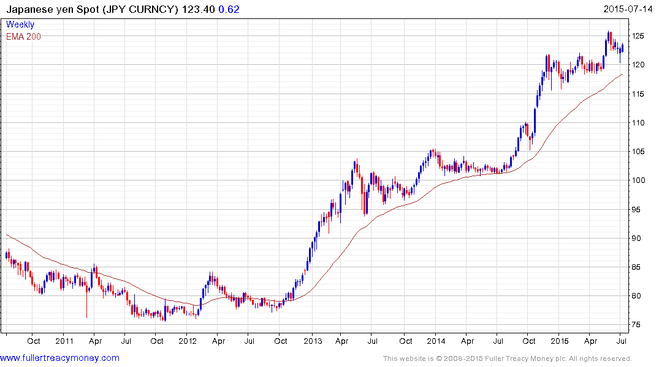
Task: Click the copyright notice for Fuller Treacy Money
Action: pyautogui.click(x=508, y=358)
